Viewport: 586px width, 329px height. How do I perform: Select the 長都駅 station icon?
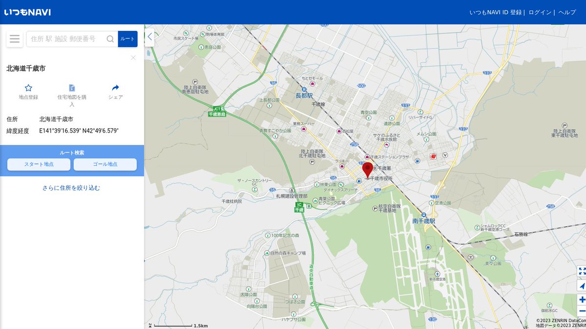[x=304, y=89]
